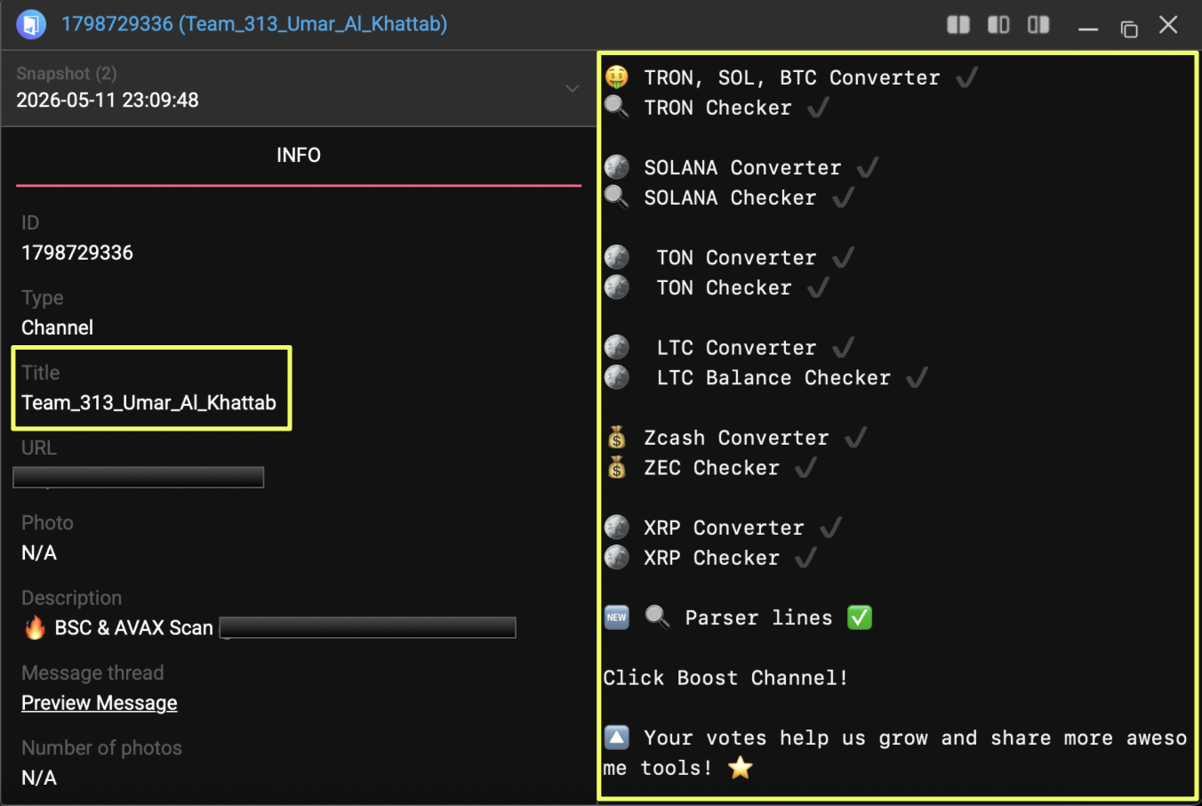
Task: Click the SOLANA Checker line
Action: [x=730, y=197]
